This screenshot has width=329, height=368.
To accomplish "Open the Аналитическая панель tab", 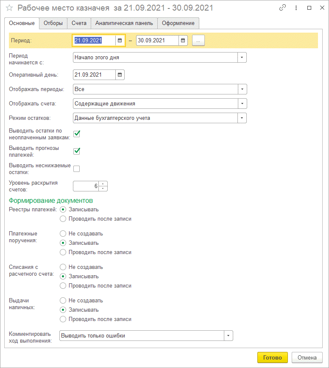I will click(124, 23).
